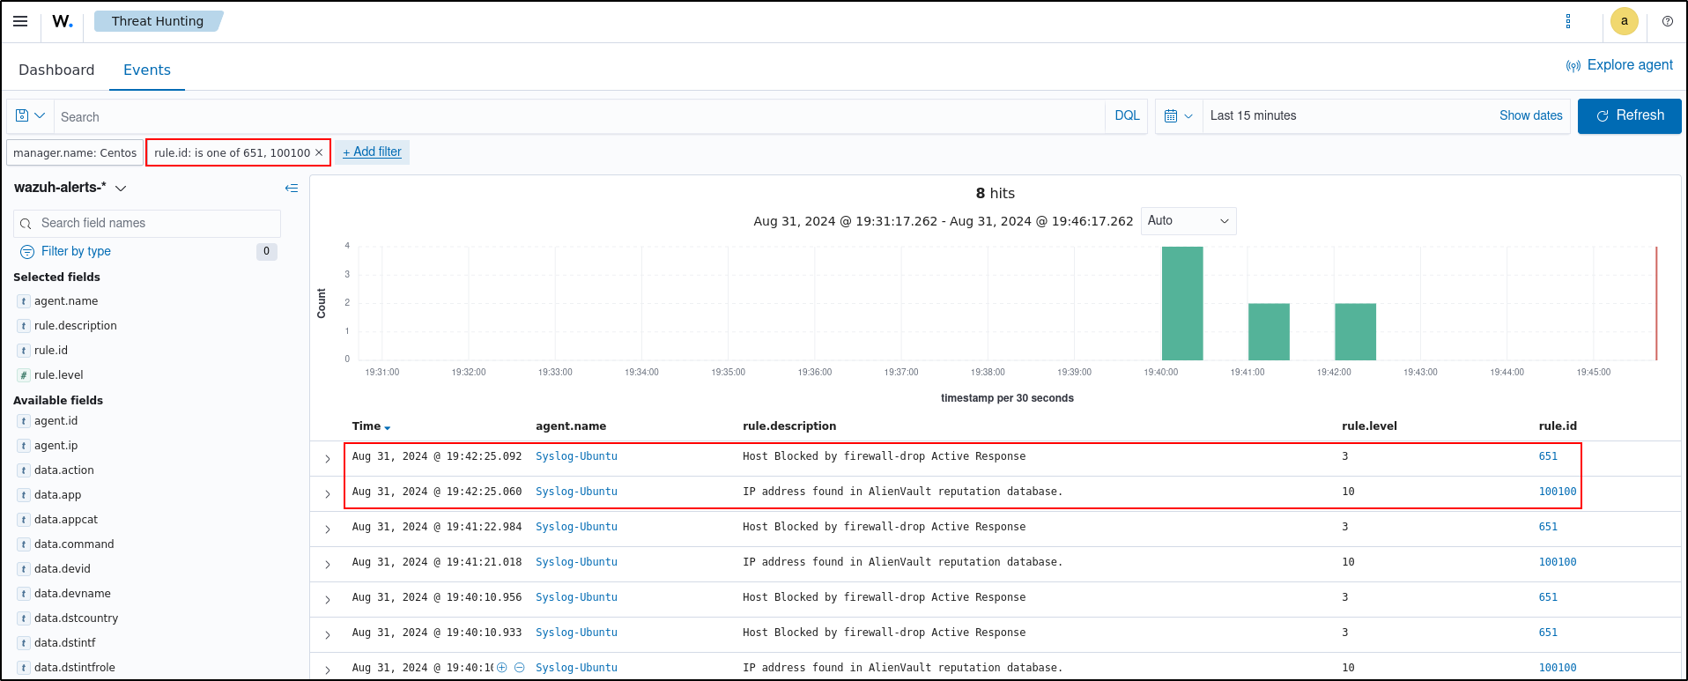1688x681 pixels.
Task: Click the Last 15 minutes time range
Action: tap(1253, 115)
